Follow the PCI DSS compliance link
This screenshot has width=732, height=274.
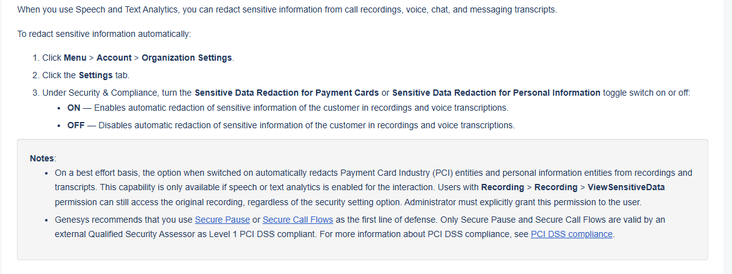click(572, 235)
